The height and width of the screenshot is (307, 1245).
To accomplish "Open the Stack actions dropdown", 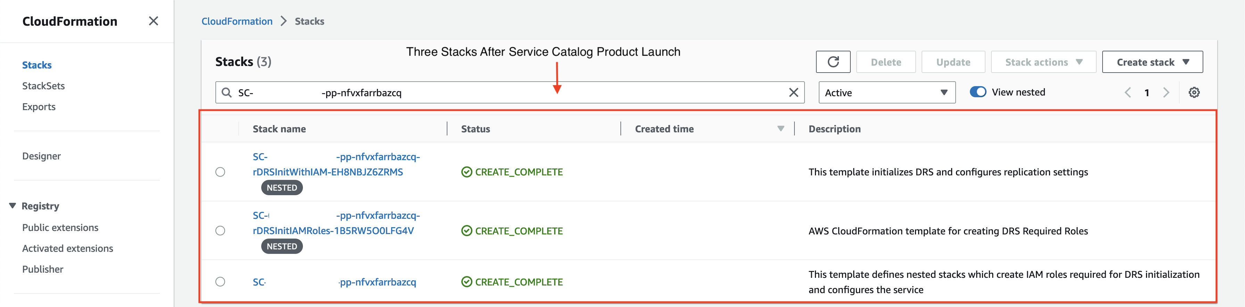I will pyautogui.click(x=1044, y=62).
